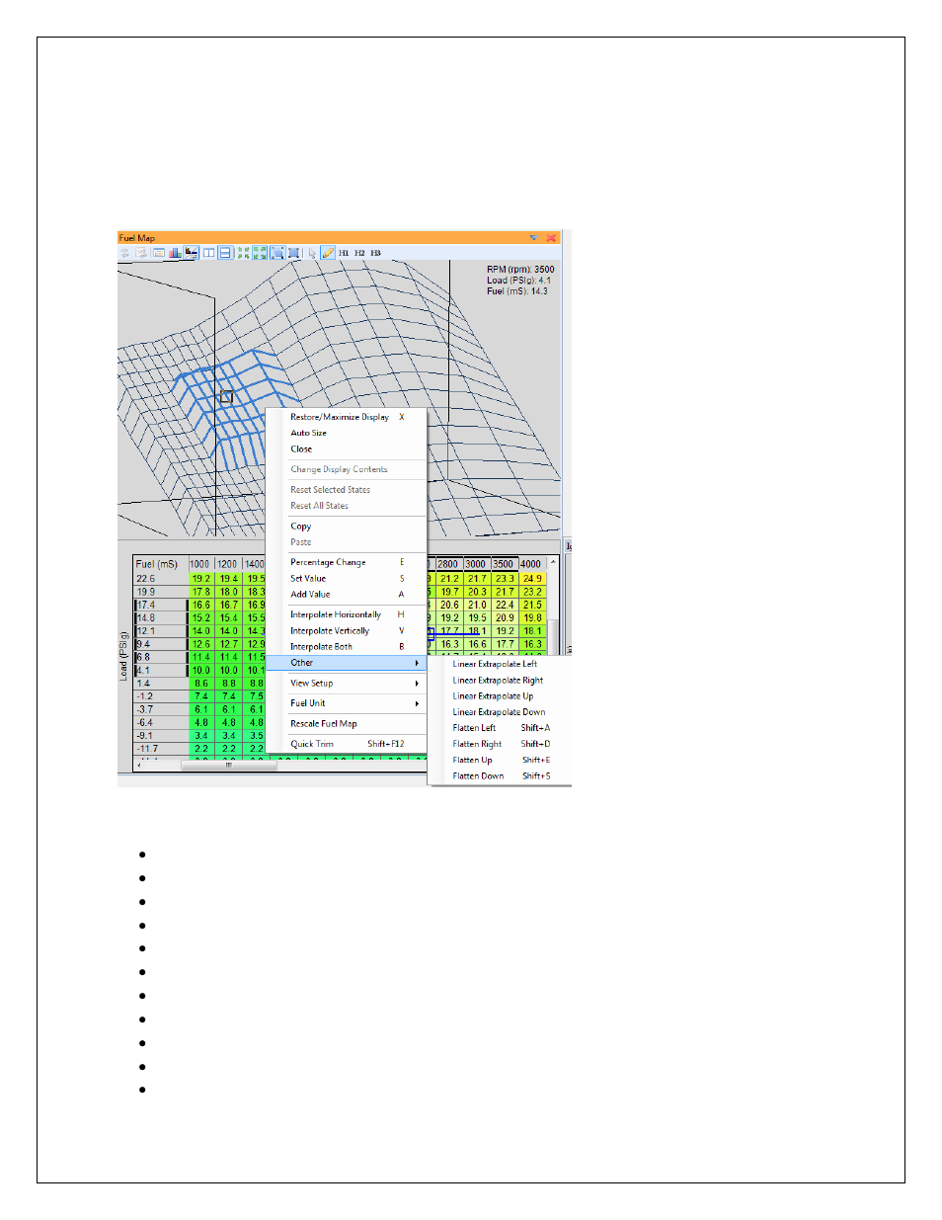Choose Rescale Fuel Map
This screenshot has width=942, height=1220.
click(347, 724)
